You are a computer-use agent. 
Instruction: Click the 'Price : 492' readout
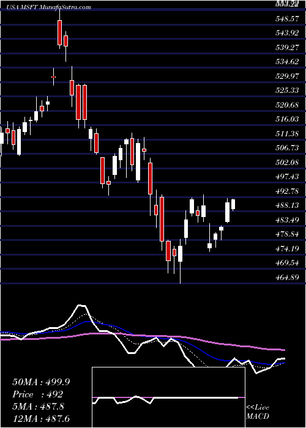point(38,394)
